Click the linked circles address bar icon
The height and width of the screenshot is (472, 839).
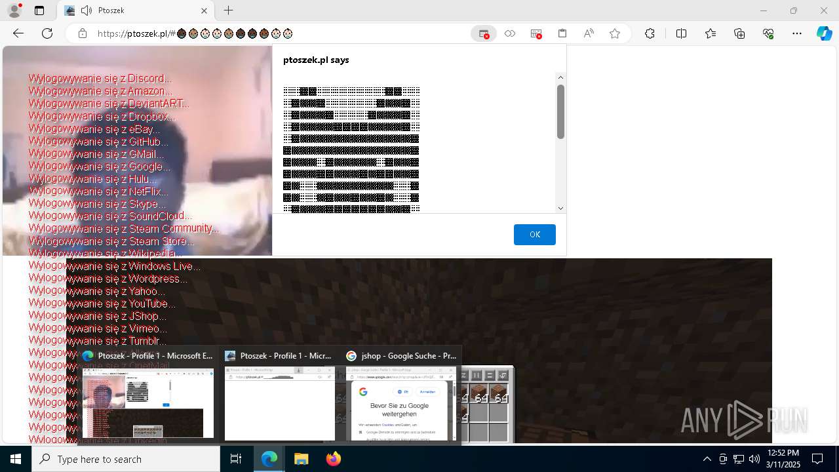(x=510, y=33)
